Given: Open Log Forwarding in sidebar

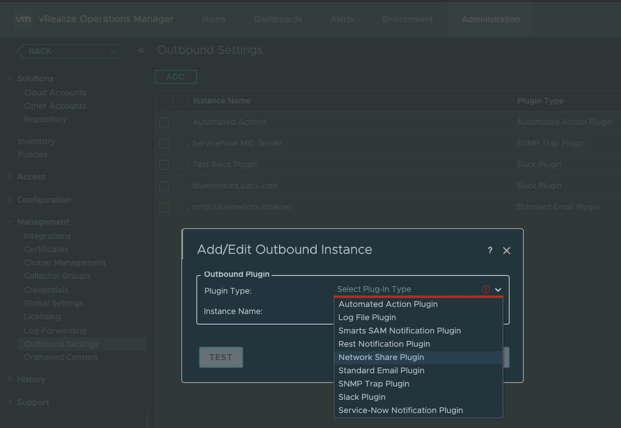Looking at the screenshot, I should [x=56, y=330].
